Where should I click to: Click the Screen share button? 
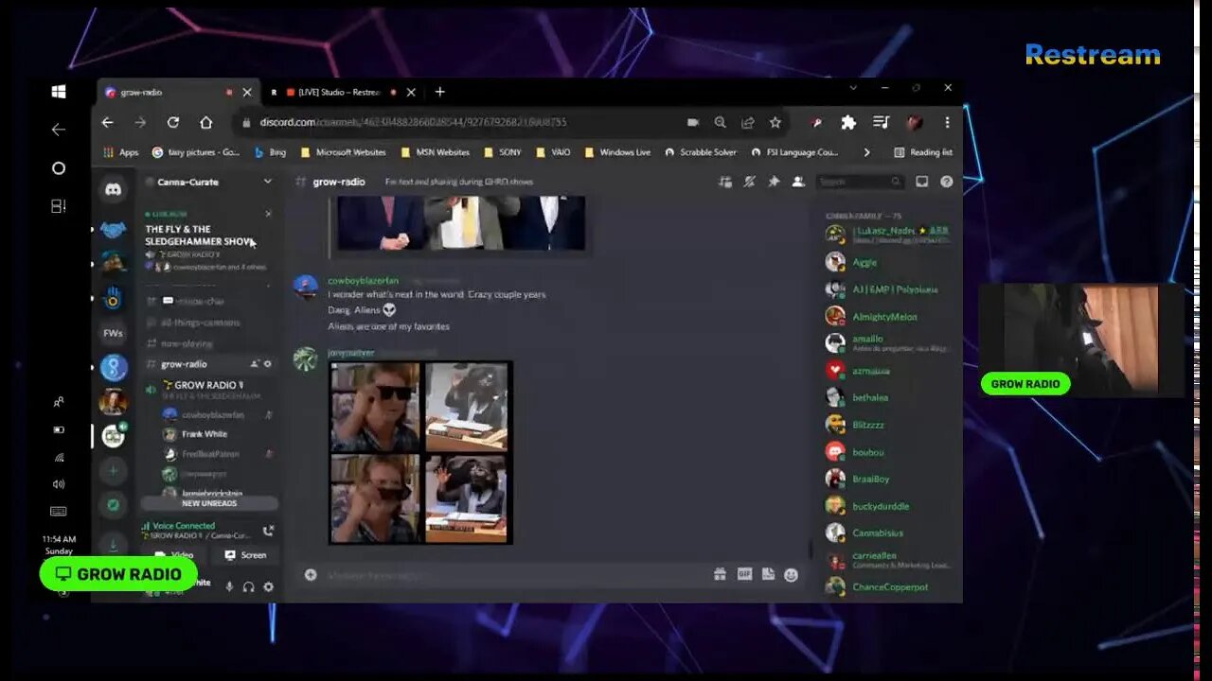click(x=245, y=555)
